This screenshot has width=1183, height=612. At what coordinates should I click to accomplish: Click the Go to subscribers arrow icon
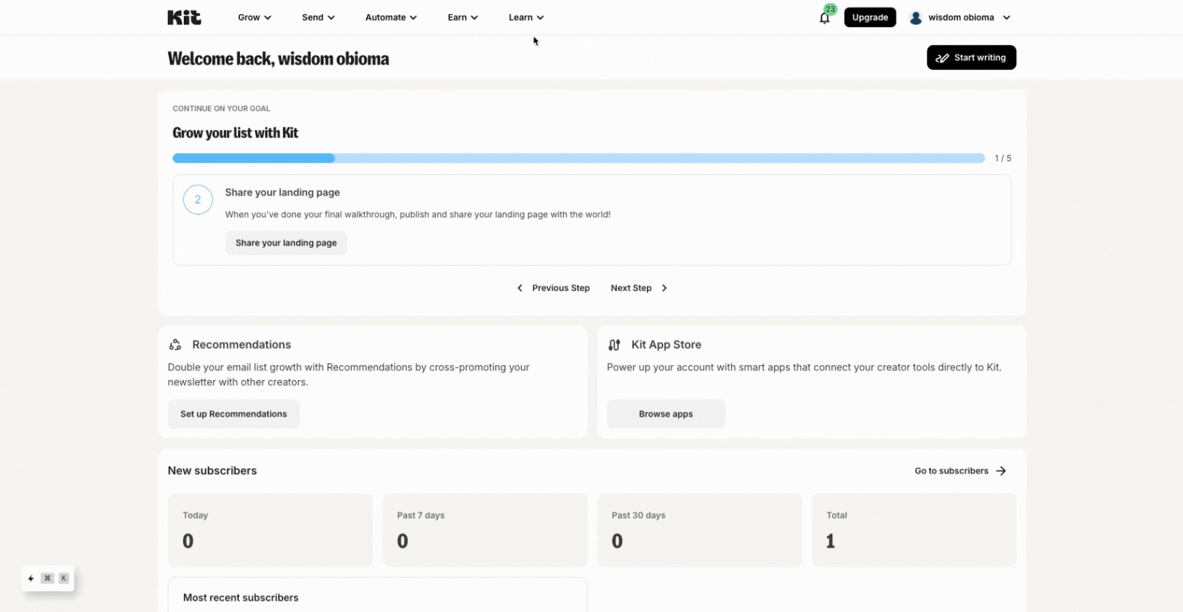(x=1001, y=471)
